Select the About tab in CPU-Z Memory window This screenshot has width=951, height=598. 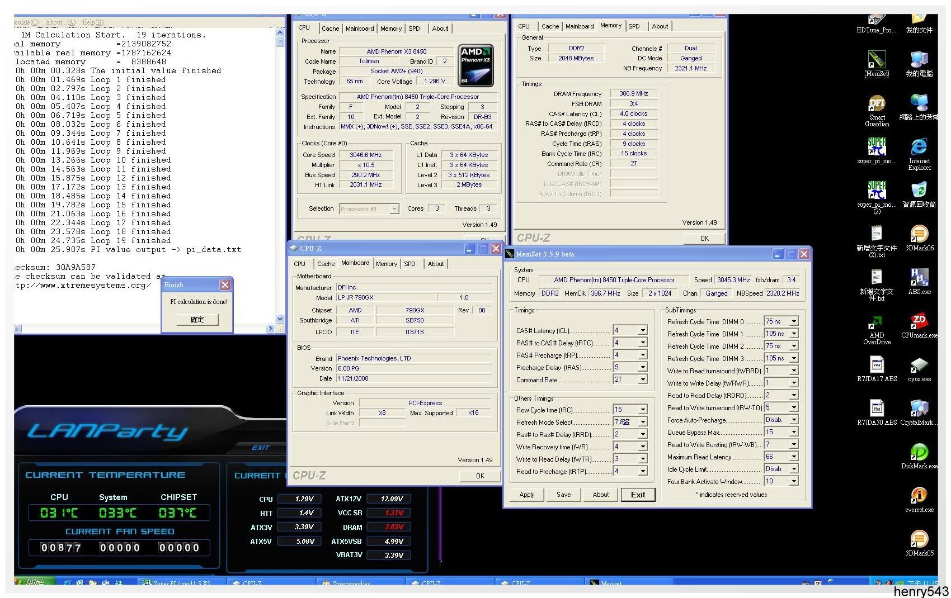[x=660, y=26]
